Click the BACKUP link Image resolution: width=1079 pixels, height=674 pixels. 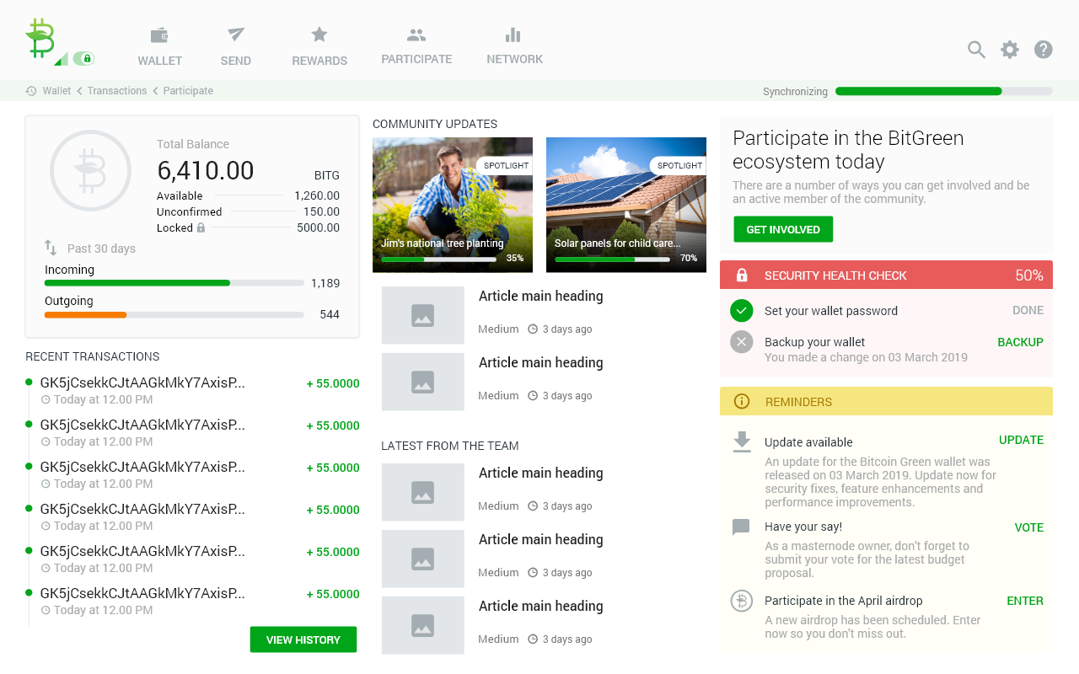(1021, 342)
